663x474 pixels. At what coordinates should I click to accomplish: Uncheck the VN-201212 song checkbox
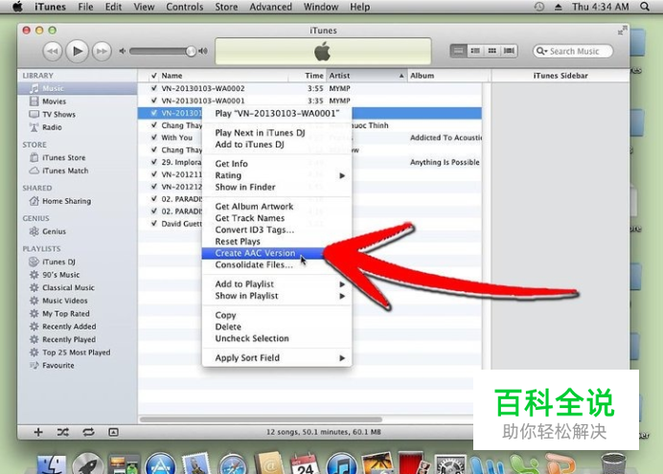pos(154,187)
